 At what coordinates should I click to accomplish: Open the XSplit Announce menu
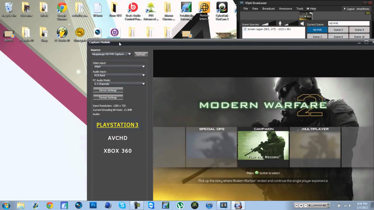[x=285, y=9]
